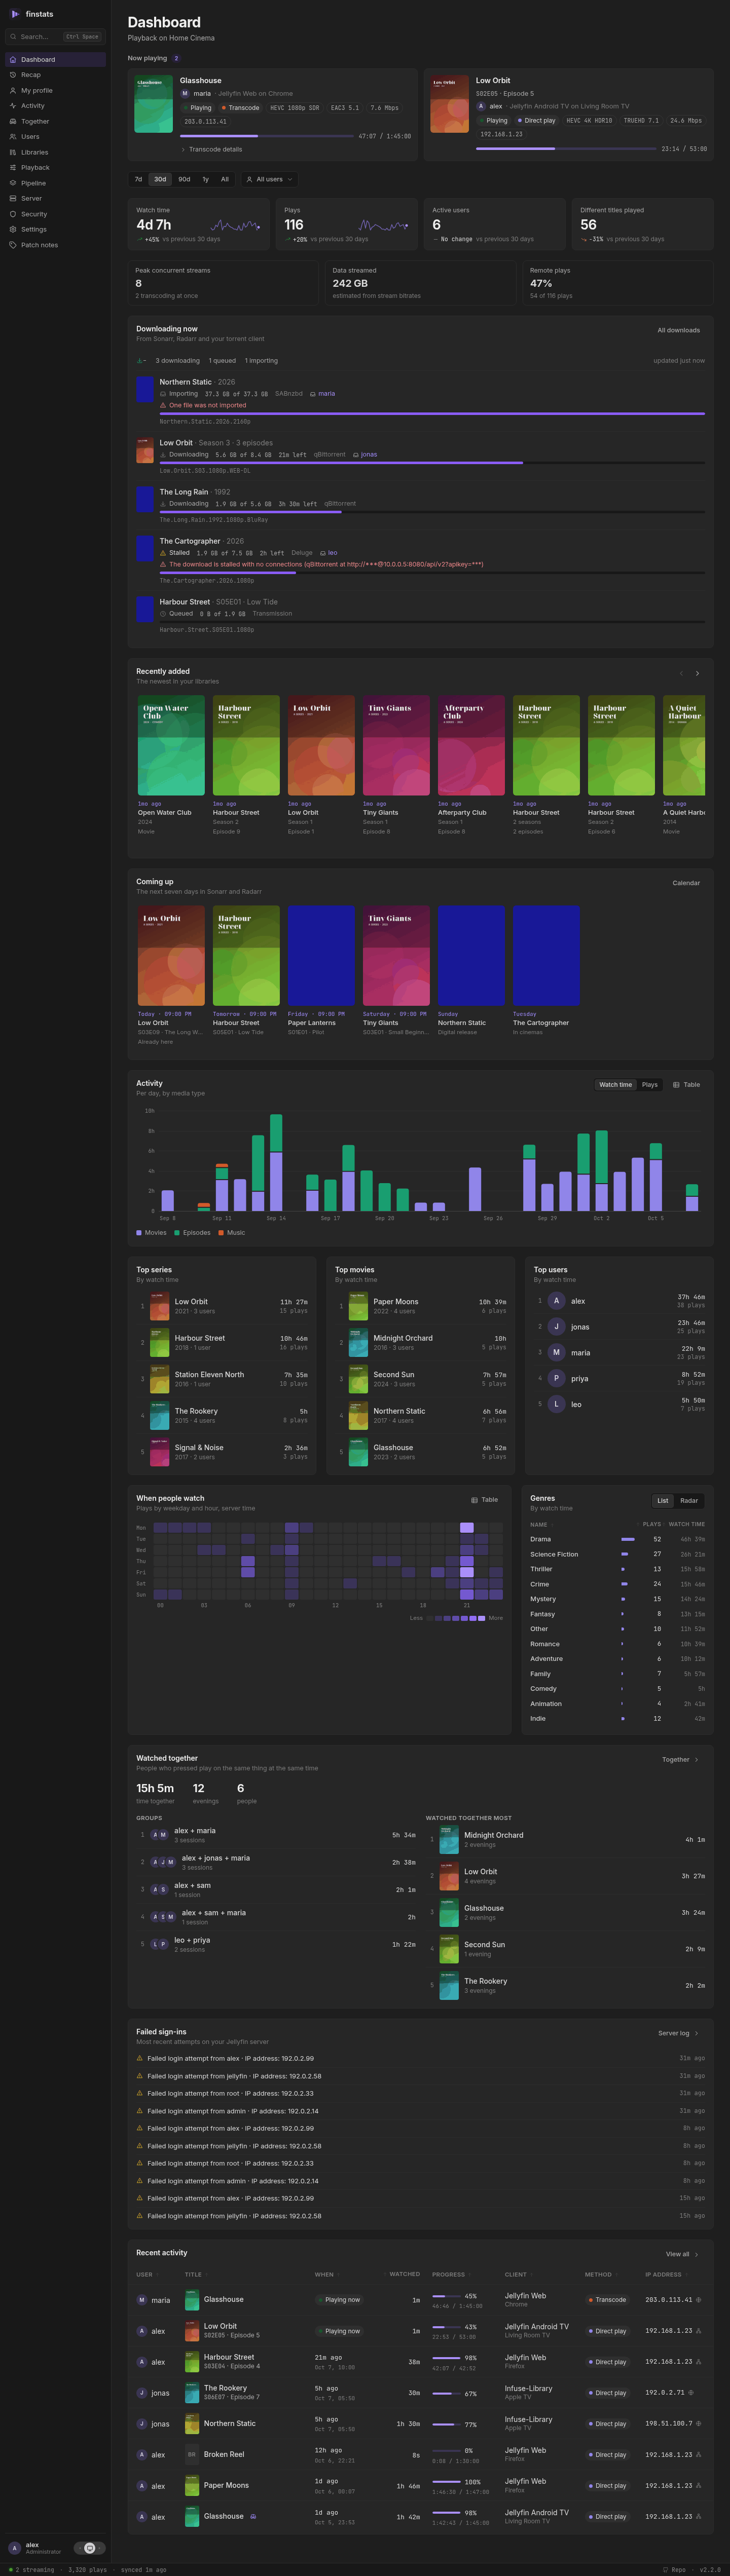The image size is (730, 2576).
Task: Click the My profile sidebar icon
Action: [13, 90]
